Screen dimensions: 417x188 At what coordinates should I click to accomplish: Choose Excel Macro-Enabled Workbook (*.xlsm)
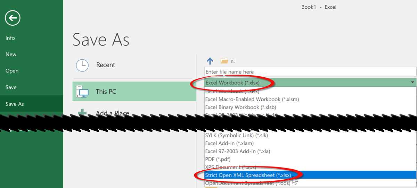310,99
